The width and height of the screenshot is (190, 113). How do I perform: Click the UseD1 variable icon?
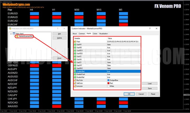(75, 63)
